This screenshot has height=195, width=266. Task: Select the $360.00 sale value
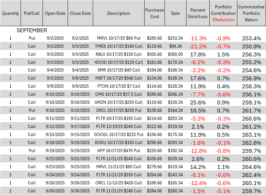click(x=176, y=54)
